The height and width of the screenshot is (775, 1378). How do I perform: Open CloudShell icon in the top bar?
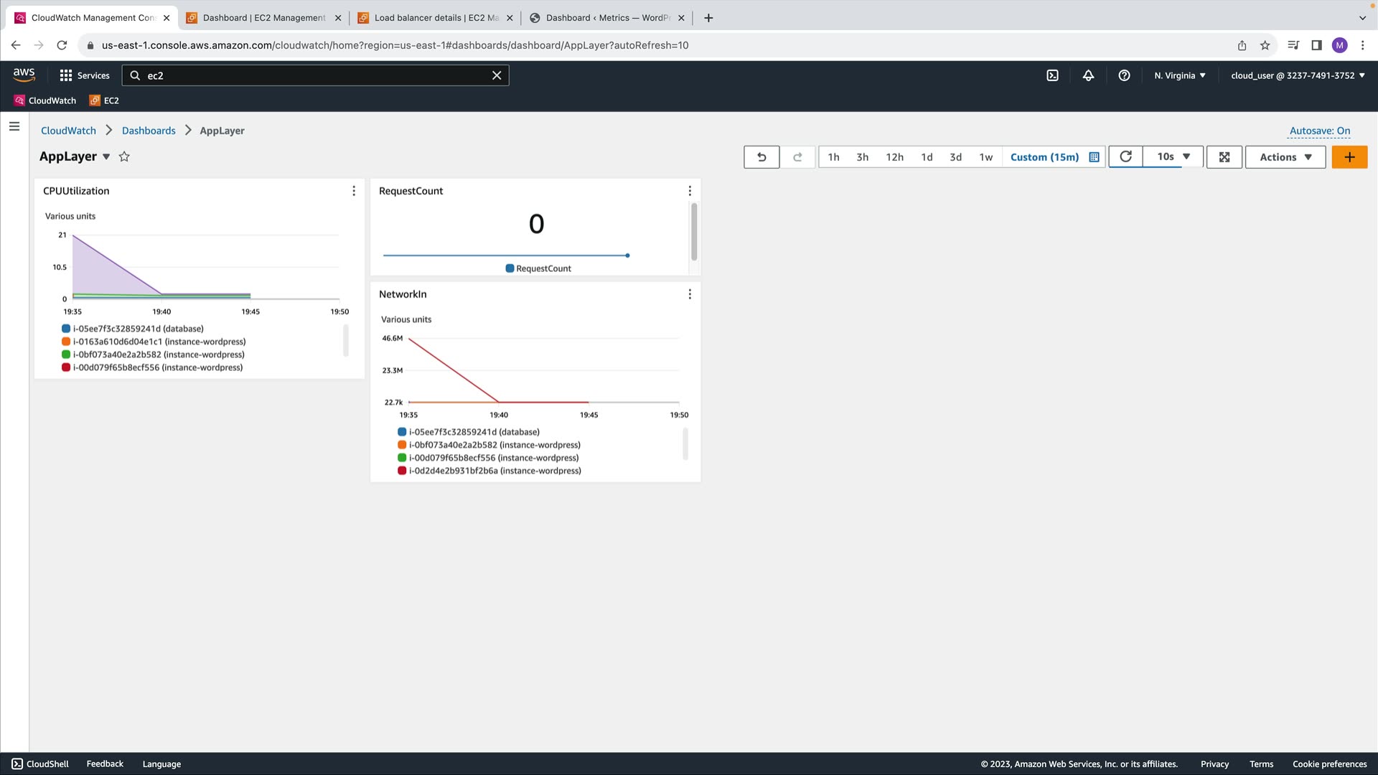coord(1052,75)
